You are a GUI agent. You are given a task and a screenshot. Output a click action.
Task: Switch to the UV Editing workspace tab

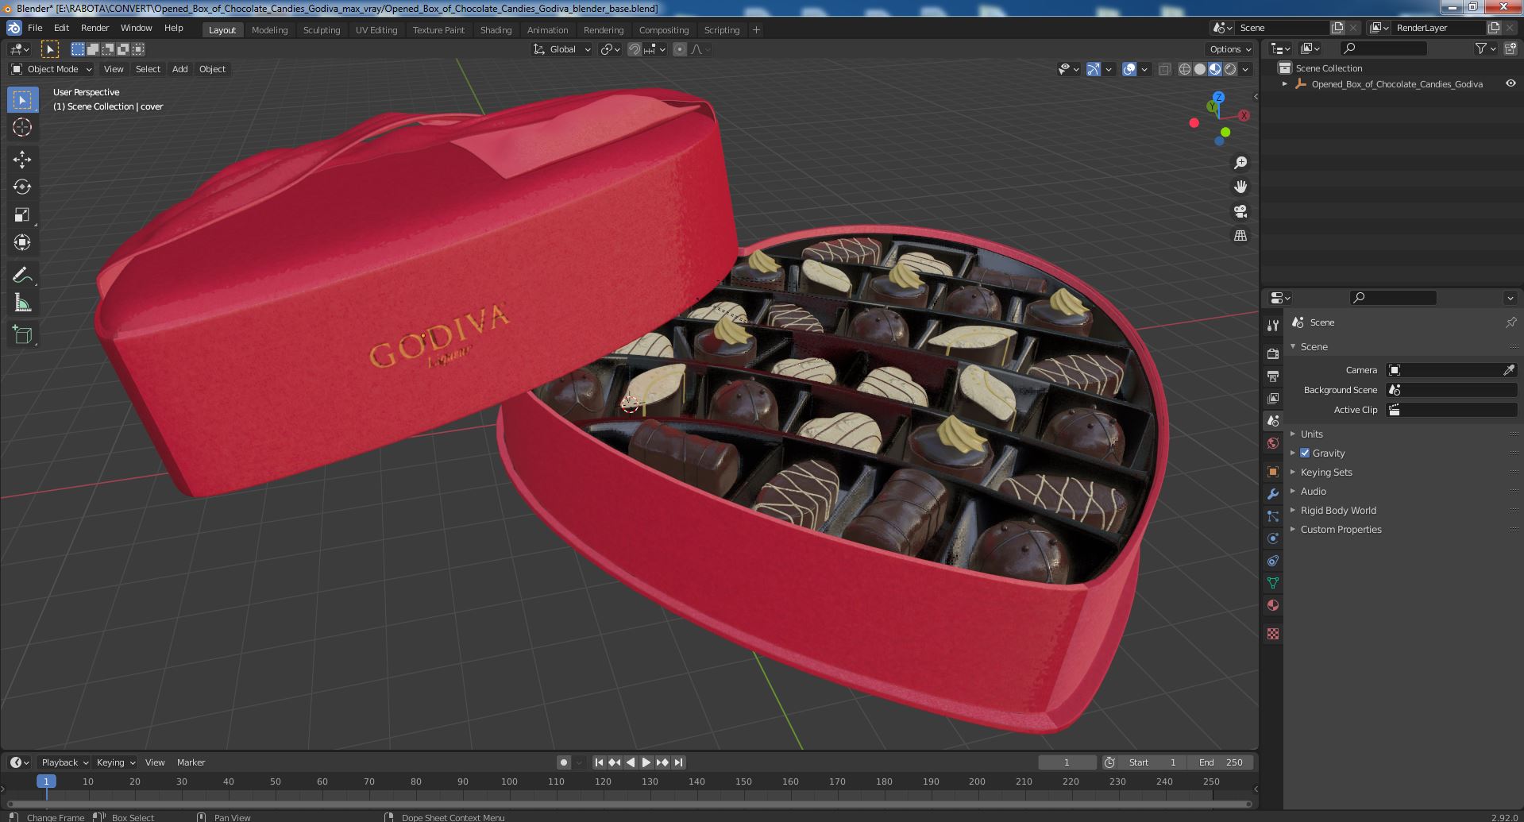coord(376,29)
